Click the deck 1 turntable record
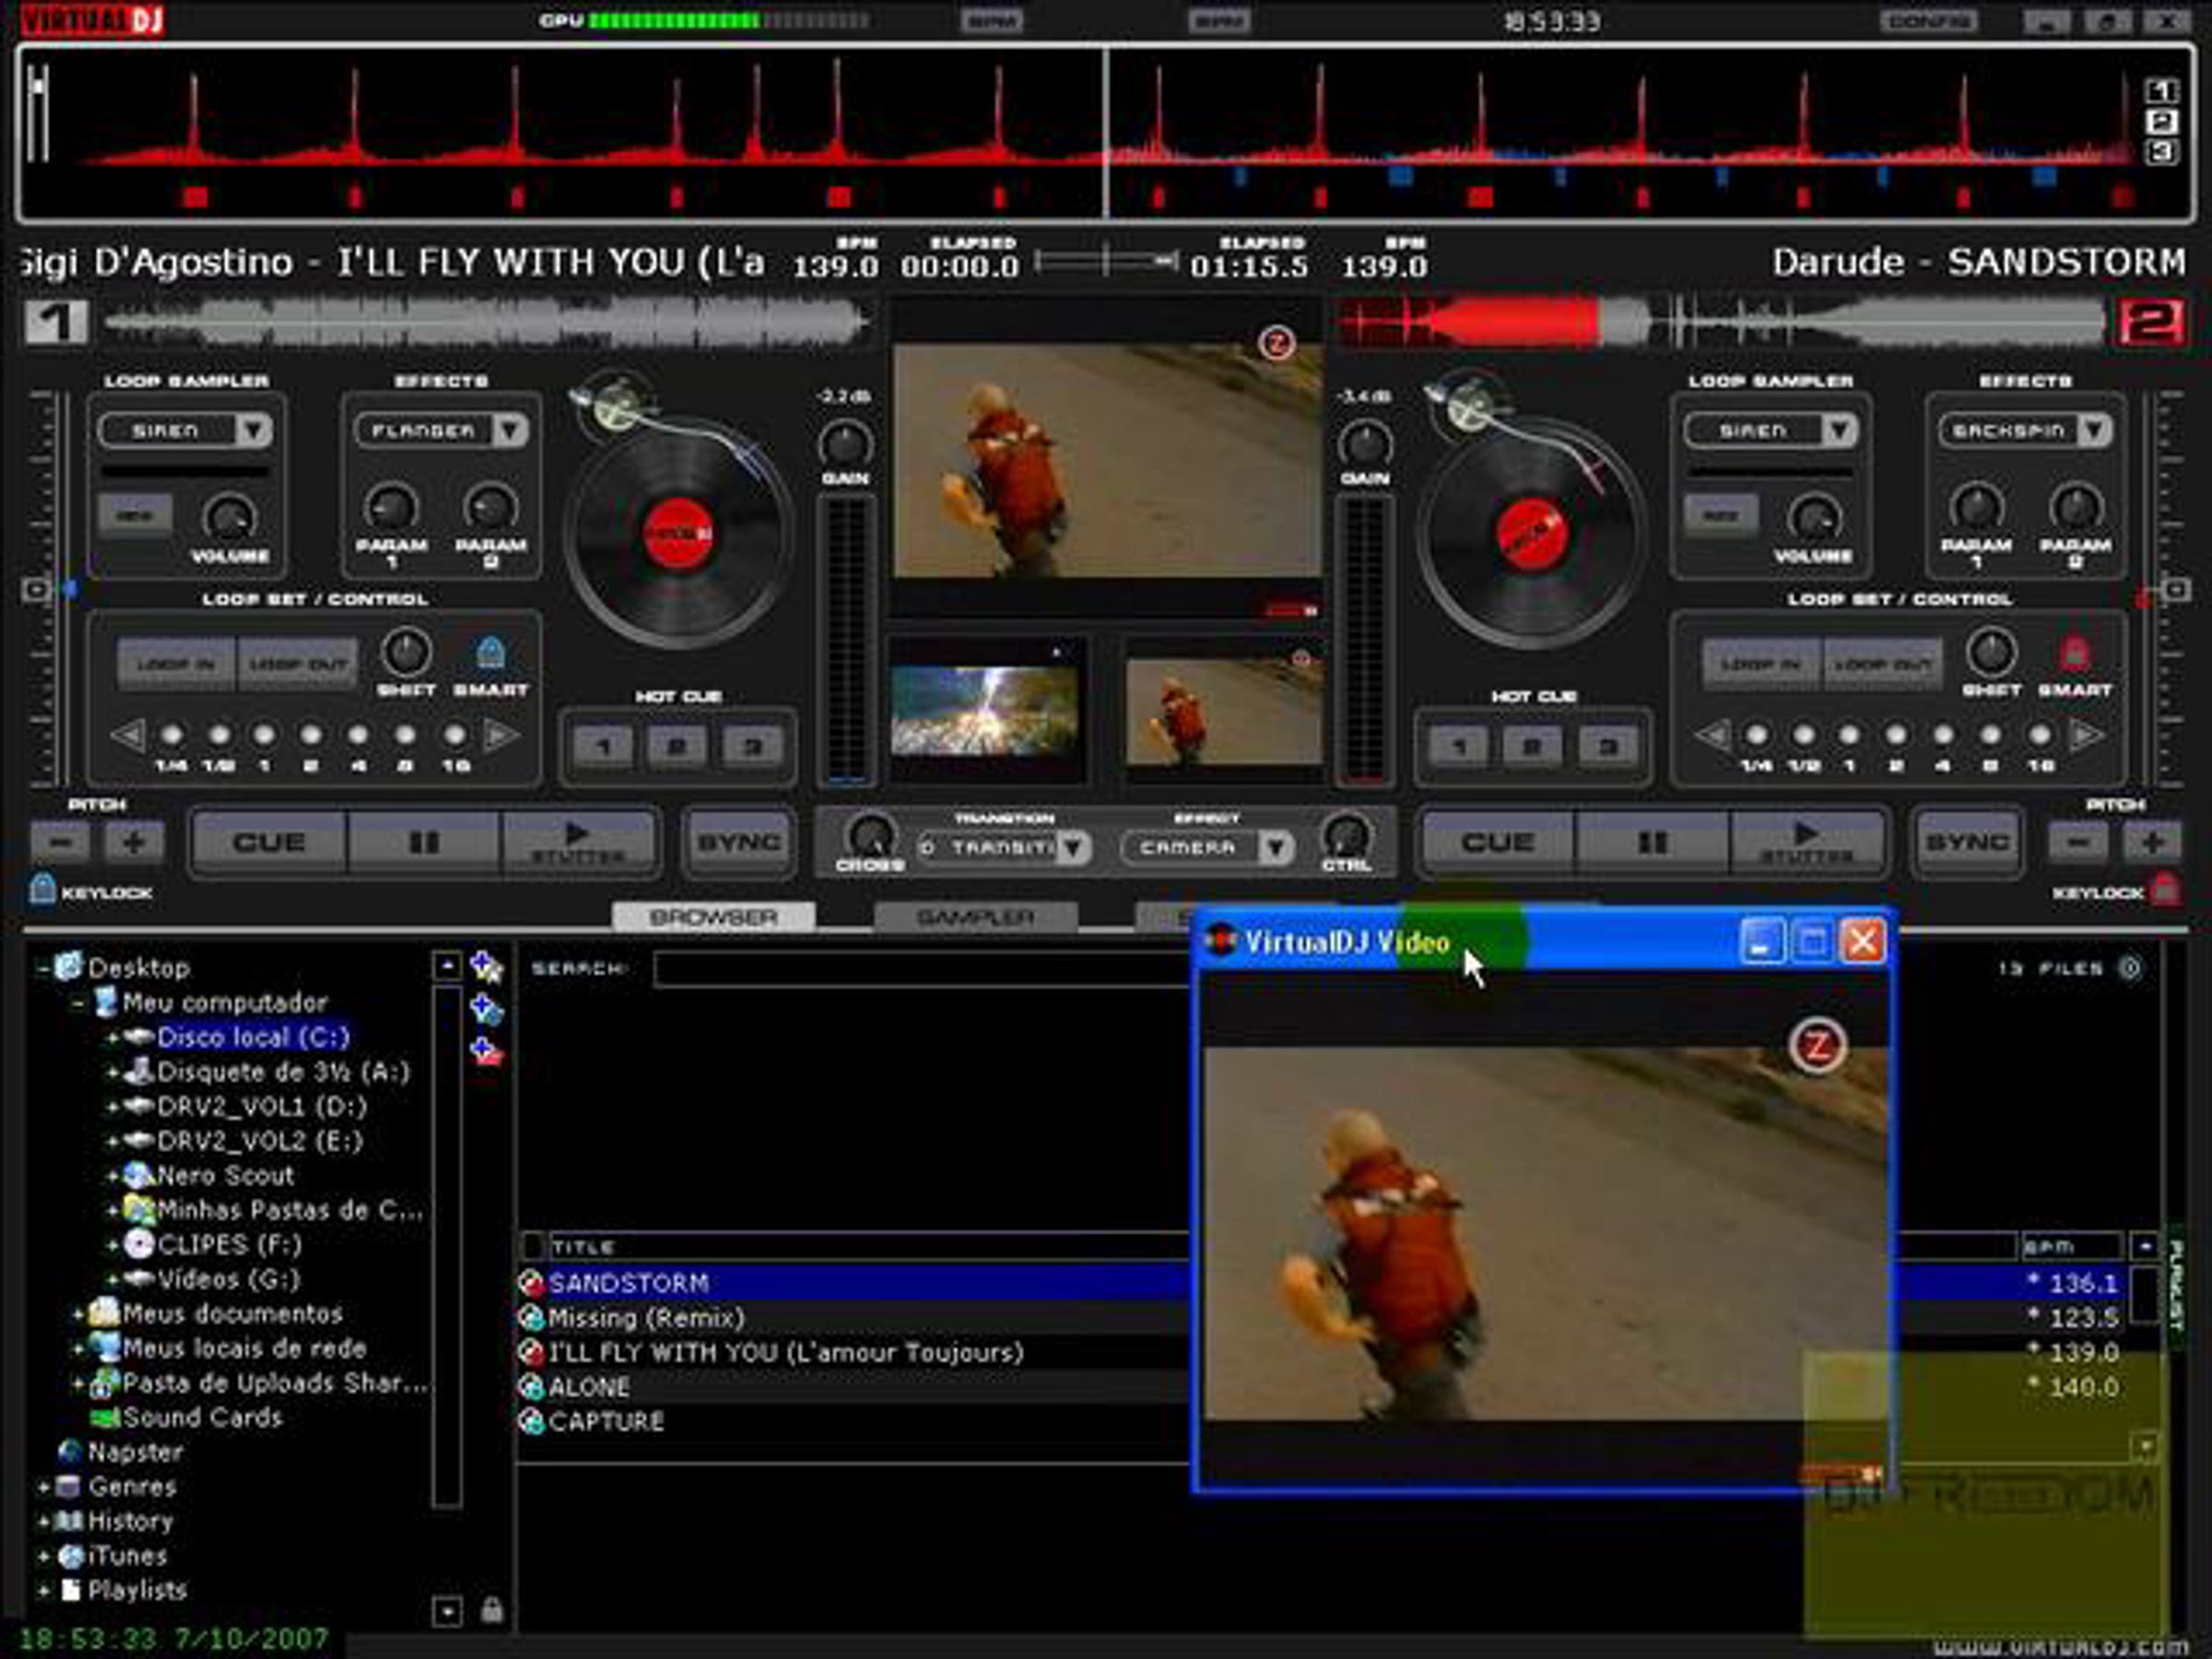The width and height of the screenshot is (2212, 1659). pyautogui.click(x=678, y=534)
